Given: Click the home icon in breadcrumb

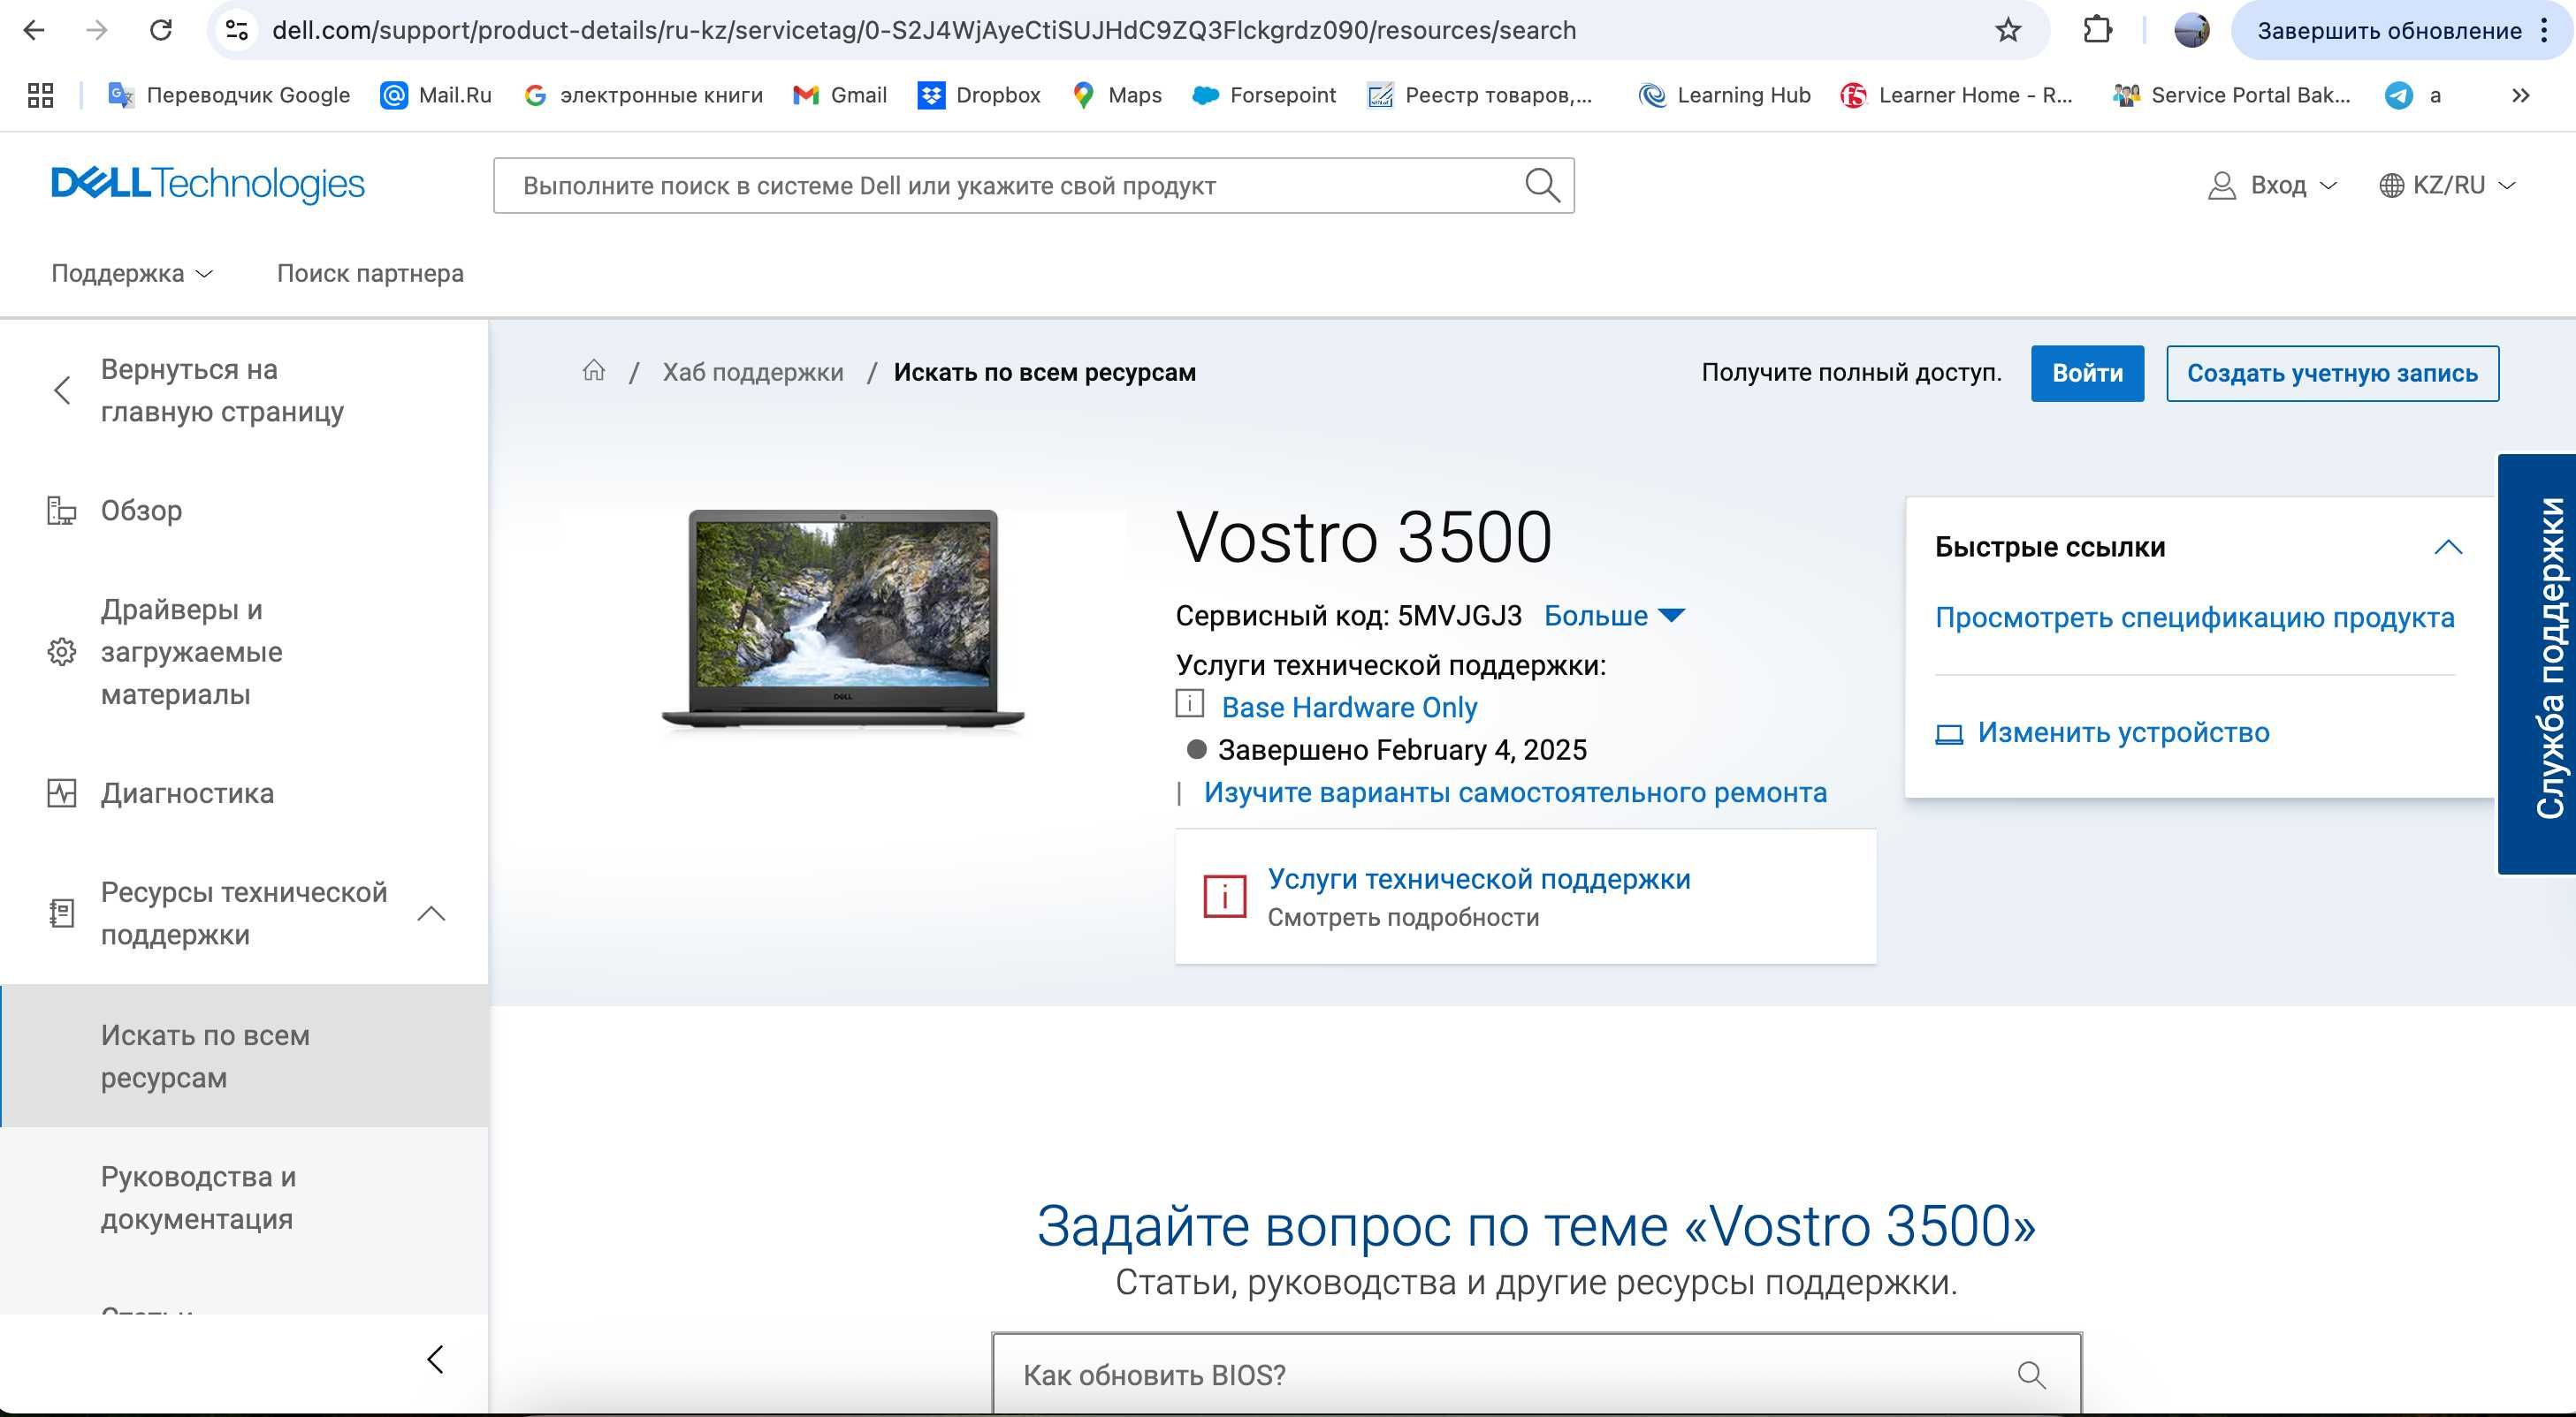Looking at the screenshot, I should 594,371.
